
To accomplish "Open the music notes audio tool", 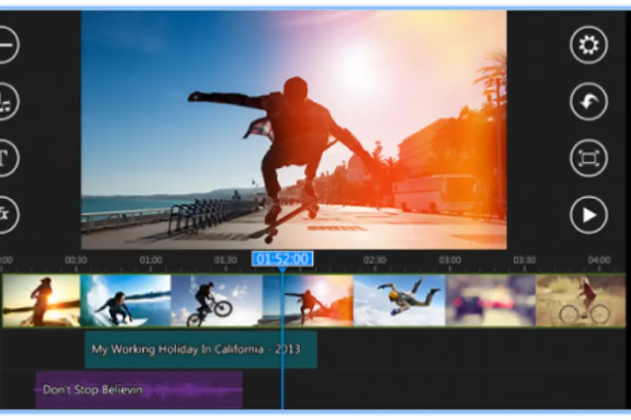I will tap(5, 102).
